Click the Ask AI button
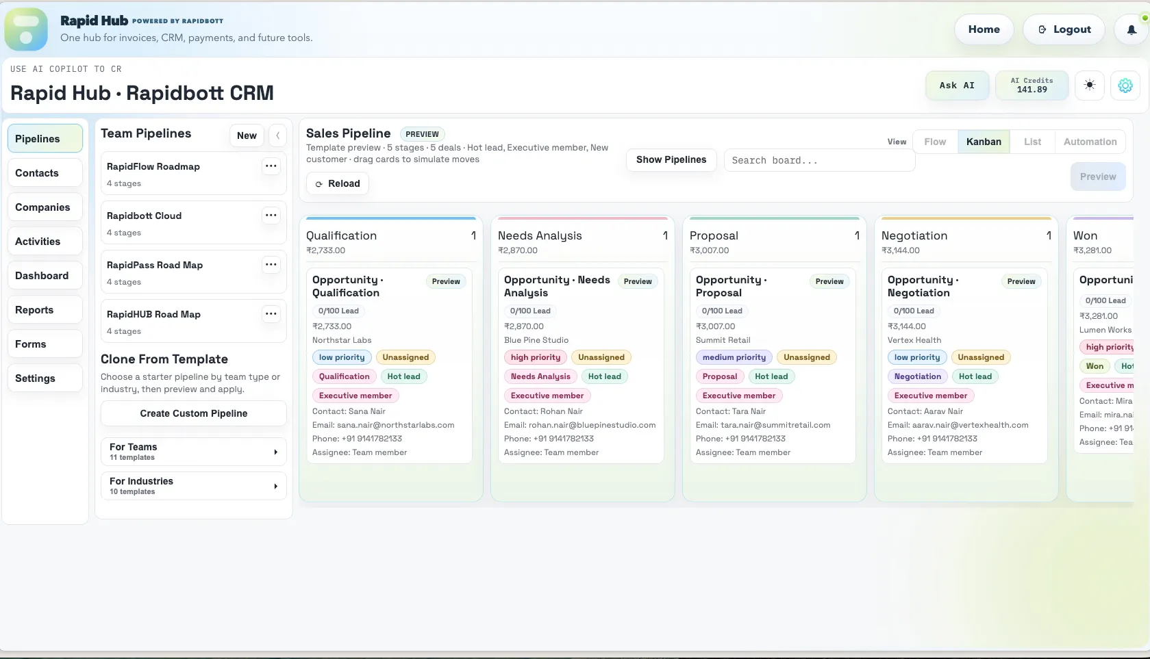Viewport: 1150px width, 659px height. coord(957,86)
